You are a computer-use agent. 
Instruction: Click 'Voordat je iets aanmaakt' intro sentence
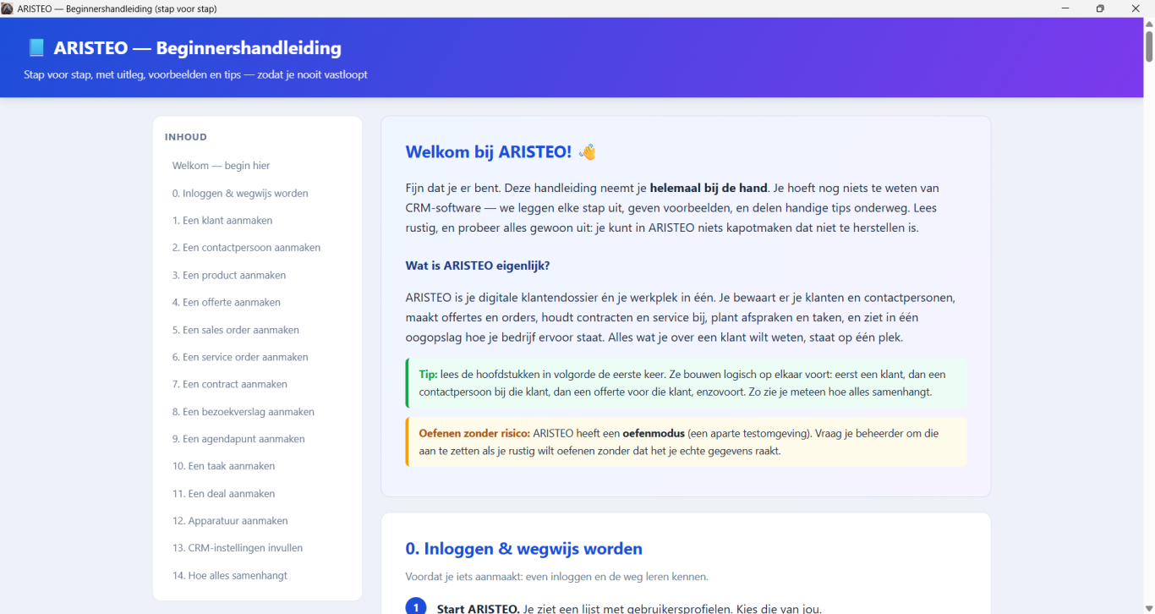click(x=556, y=577)
